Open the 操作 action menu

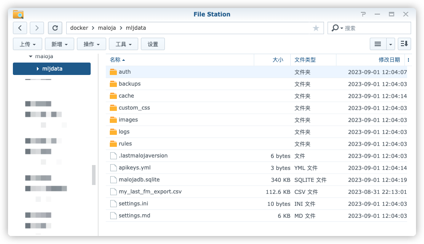click(92, 44)
